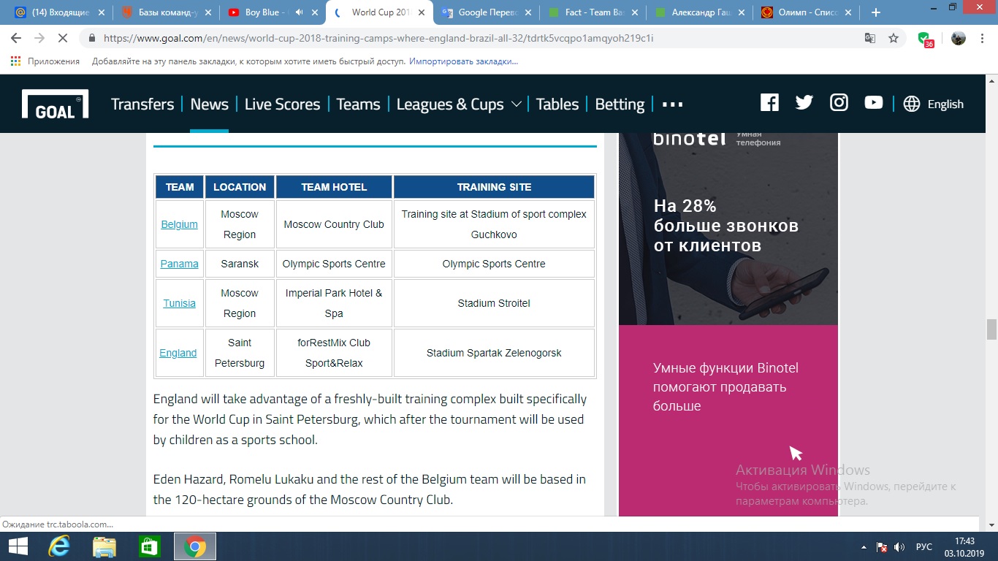998x561 pixels.
Task: Open the Goal.com logo home link
Action: [56, 104]
